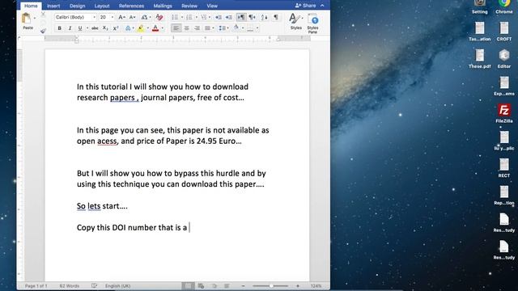
Task: Set right-to-left text direction
Action: pos(252,17)
